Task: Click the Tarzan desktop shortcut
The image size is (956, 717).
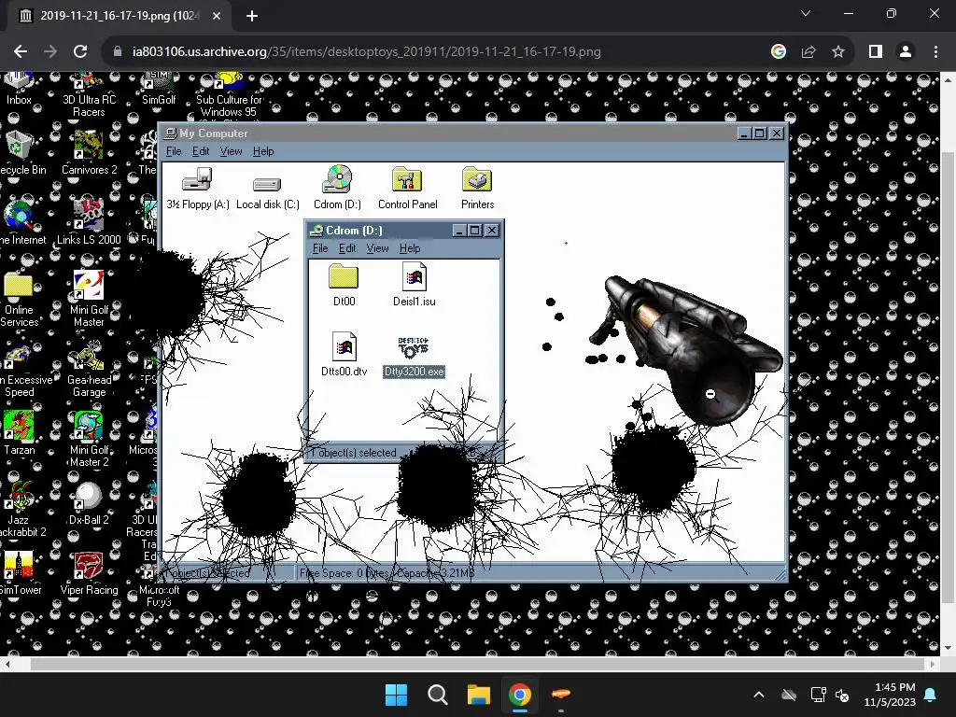Action: point(19,433)
